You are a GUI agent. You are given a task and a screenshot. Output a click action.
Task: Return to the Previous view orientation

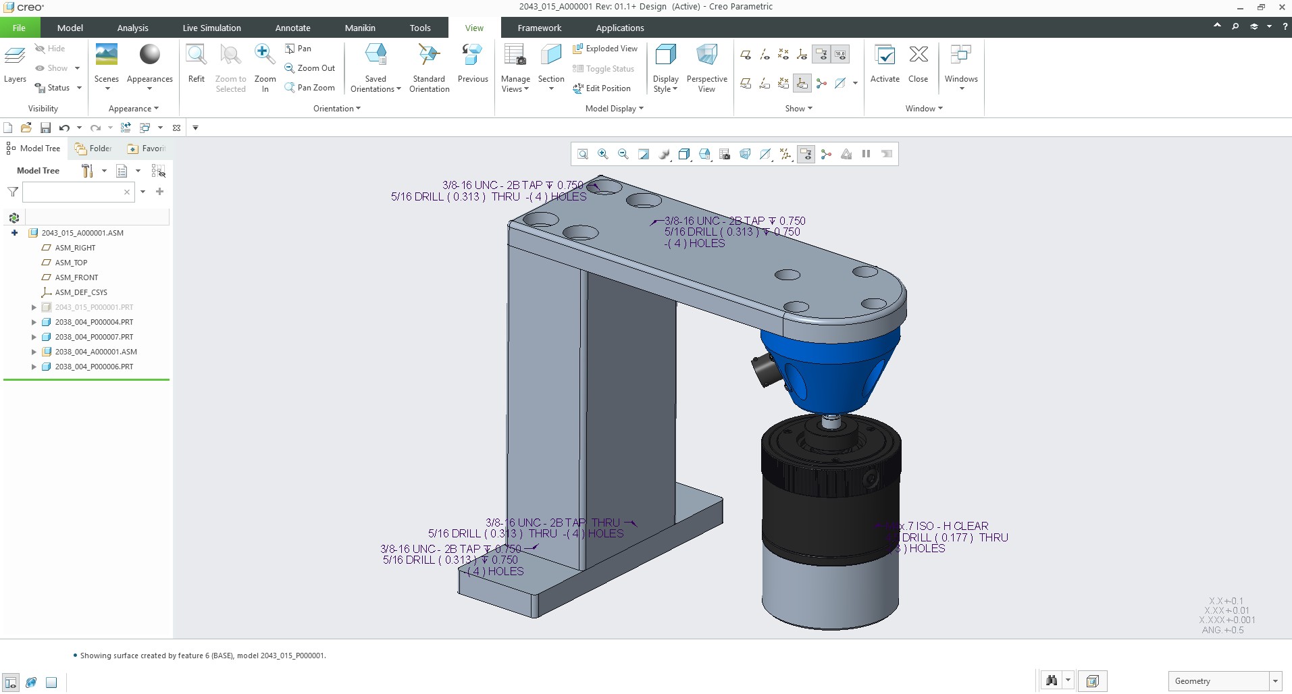[x=472, y=55]
